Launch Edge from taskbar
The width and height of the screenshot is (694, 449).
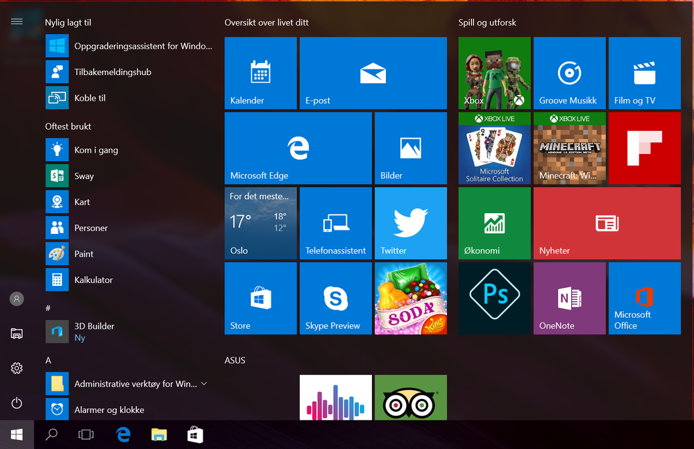(x=123, y=435)
